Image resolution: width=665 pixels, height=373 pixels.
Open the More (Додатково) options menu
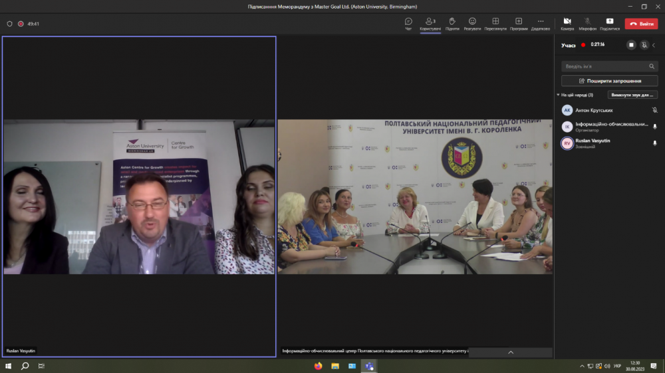click(x=541, y=23)
